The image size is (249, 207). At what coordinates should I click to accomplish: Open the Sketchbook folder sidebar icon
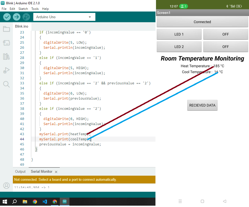tap(6, 29)
